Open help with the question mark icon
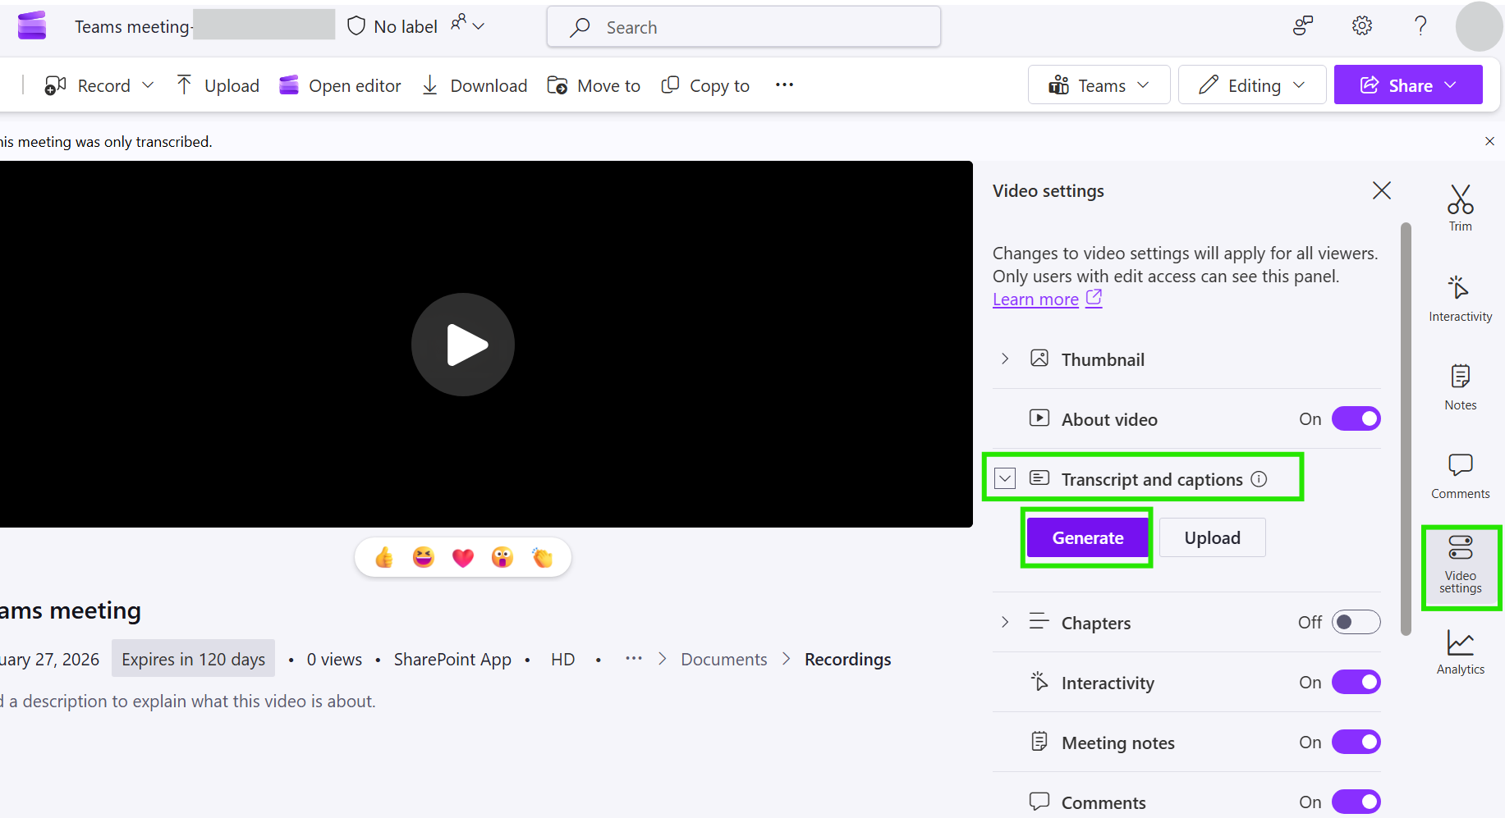This screenshot has width=1505, height=818. [1420, 26]
